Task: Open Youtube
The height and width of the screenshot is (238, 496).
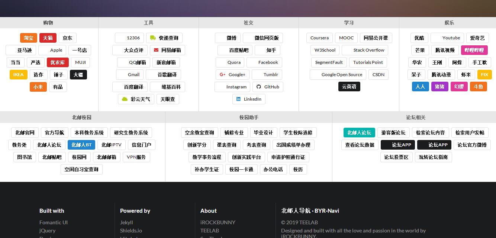Action: (x=447, y=38)
